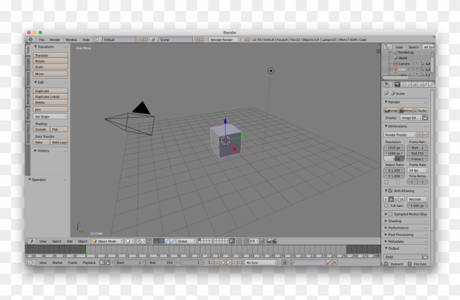The height and width of the screenshot is (300, 460).
Task: Expand the Post Processing panel
Action: pos(399,235)
